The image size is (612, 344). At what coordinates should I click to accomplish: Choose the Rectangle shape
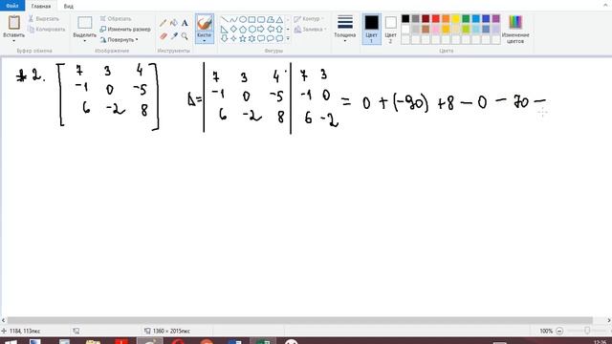click(251, 19)
